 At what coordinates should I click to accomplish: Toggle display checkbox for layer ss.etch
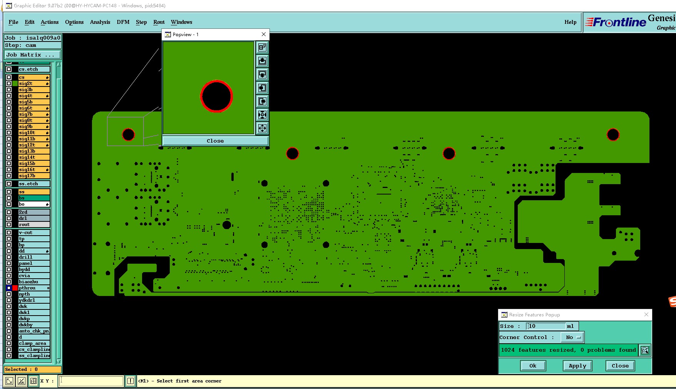(x=9, y=184)
